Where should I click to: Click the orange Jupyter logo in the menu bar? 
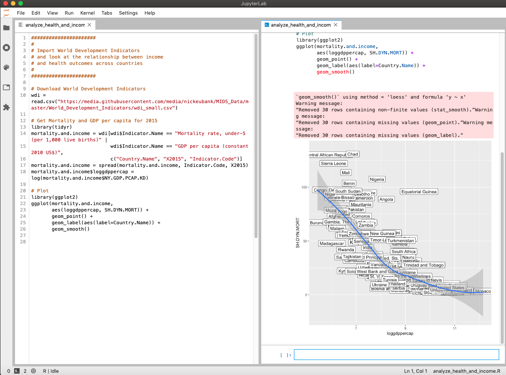coord(6,12)
